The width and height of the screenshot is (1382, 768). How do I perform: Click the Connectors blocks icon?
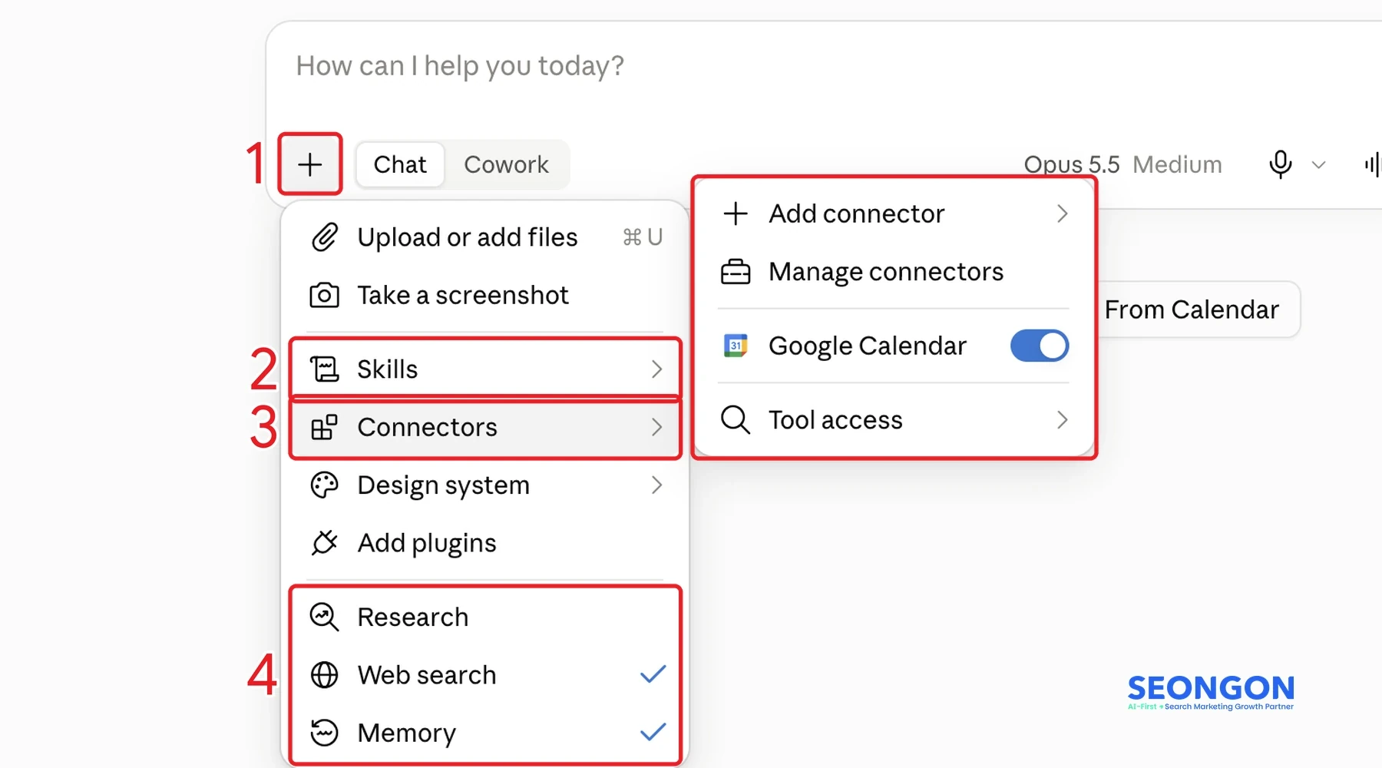click(x=324, y=427)
